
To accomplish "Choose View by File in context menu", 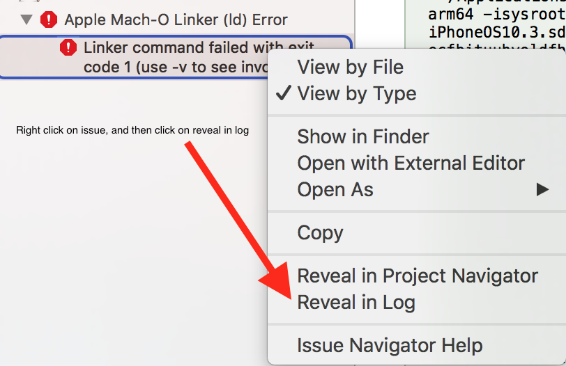I will point(350,67).
